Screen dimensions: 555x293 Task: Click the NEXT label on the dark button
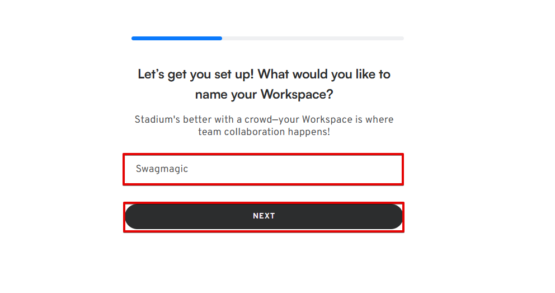[x=264, y=216]
